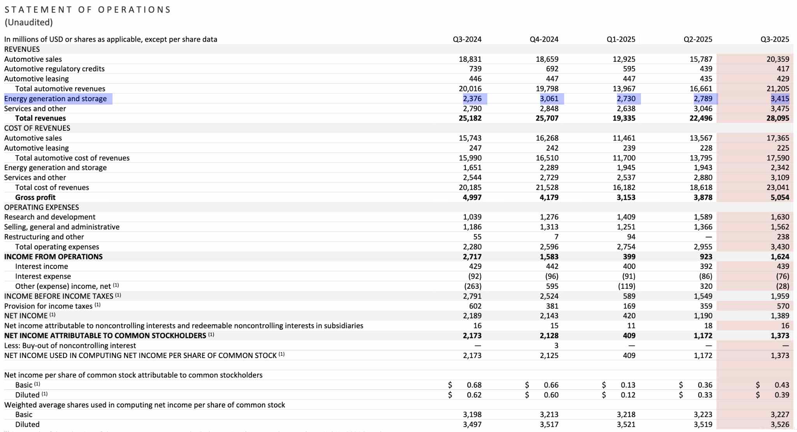
Task: Click the Total revenues row label
Action: 40,118
